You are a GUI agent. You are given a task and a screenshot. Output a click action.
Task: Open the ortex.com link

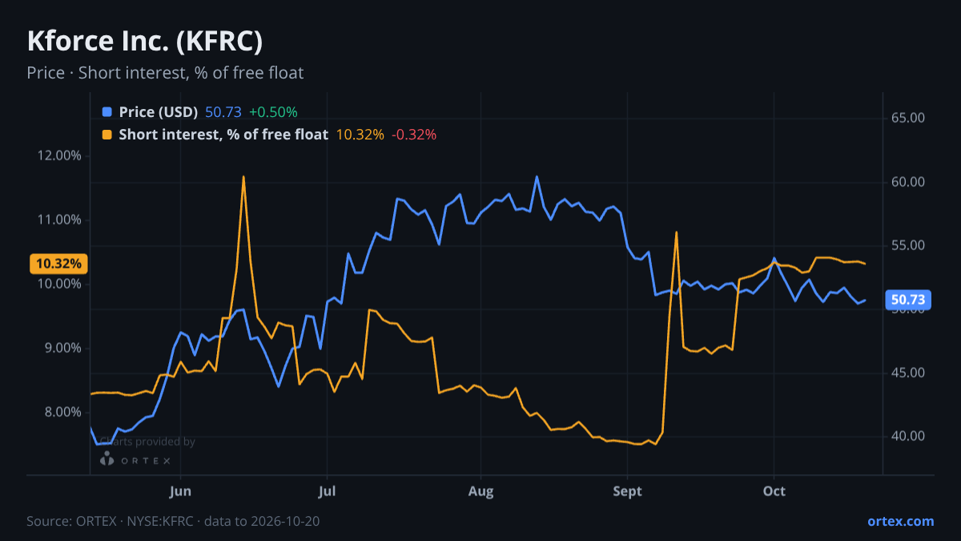(900, 521)
